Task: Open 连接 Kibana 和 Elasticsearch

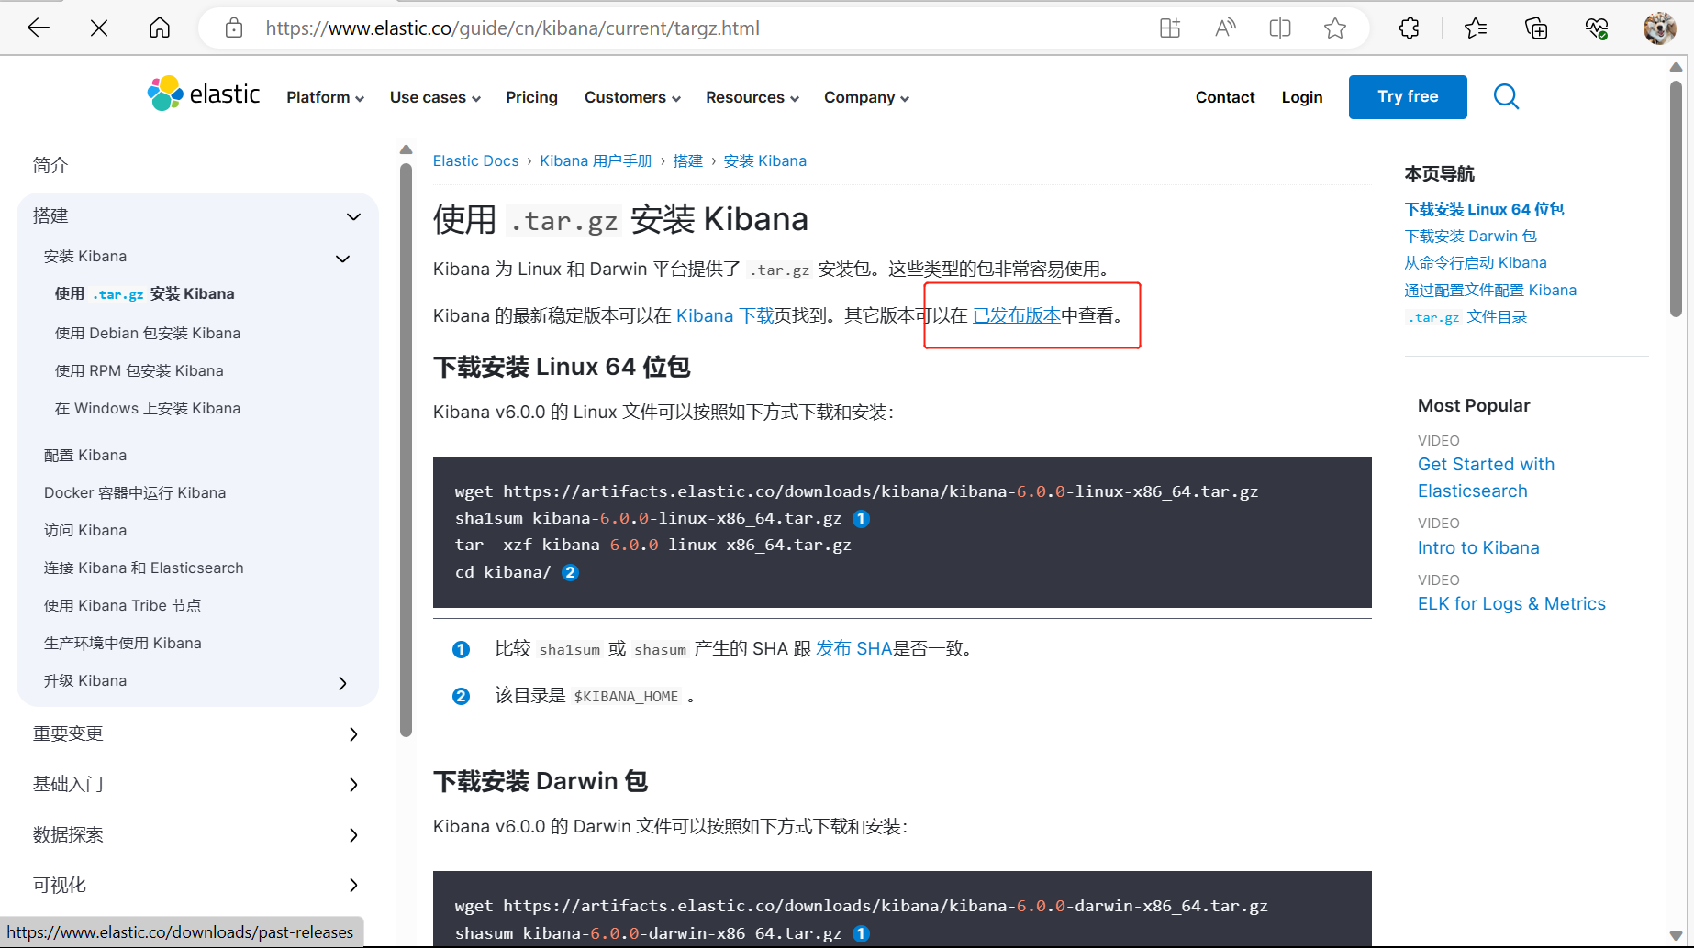Action: [x=144, y=568]
